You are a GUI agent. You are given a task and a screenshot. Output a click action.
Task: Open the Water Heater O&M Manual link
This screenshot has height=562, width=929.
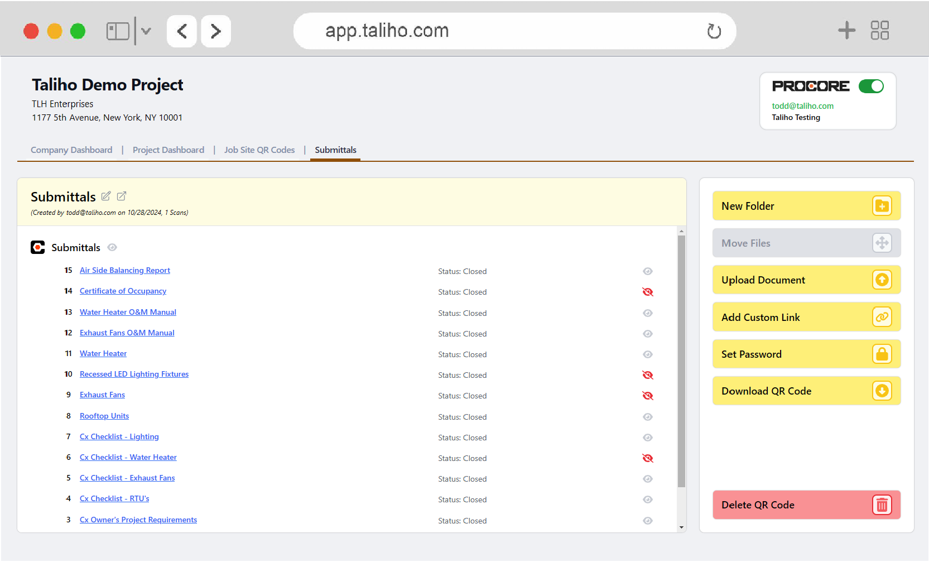(x=128, y=313)
